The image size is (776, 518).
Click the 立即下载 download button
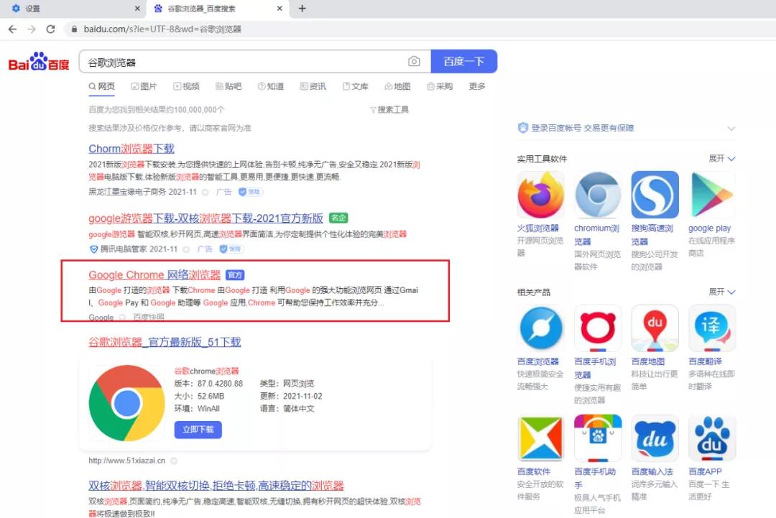pos(199,429)
